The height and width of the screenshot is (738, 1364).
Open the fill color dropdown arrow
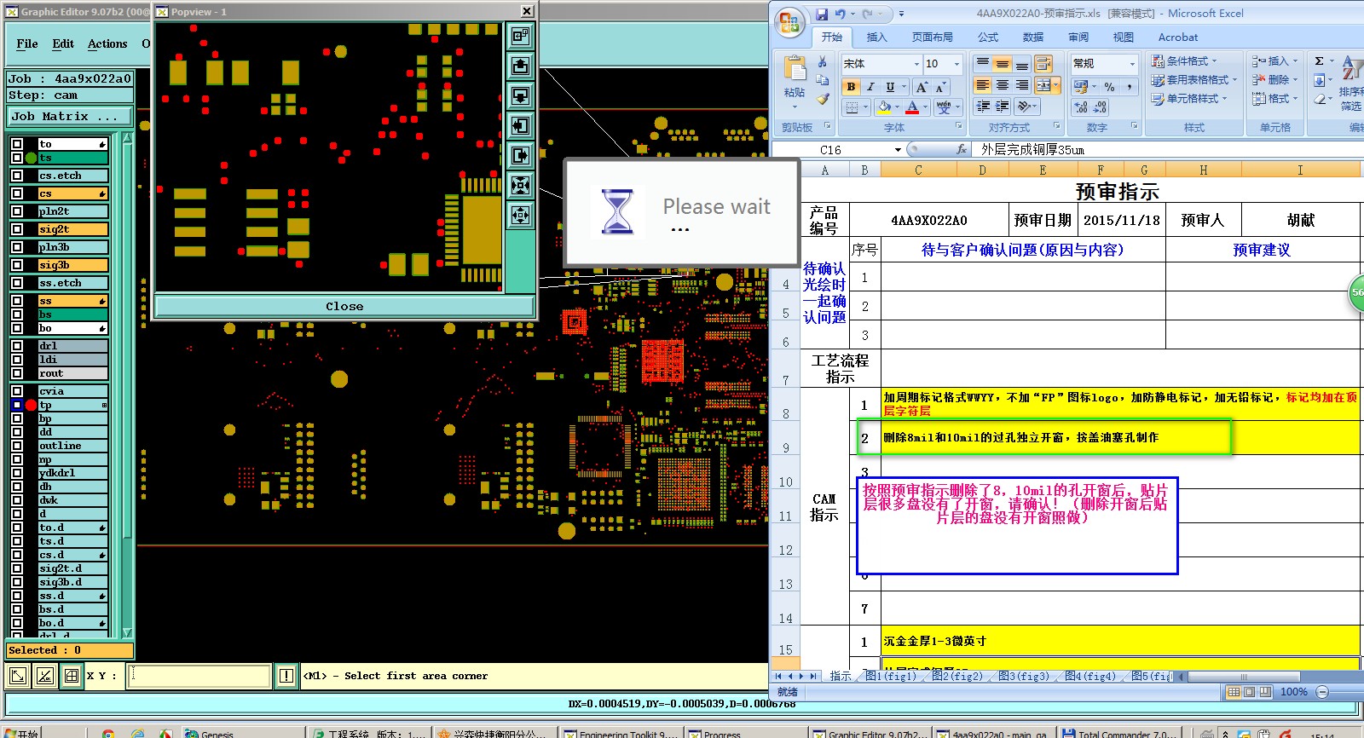point(898,107)
